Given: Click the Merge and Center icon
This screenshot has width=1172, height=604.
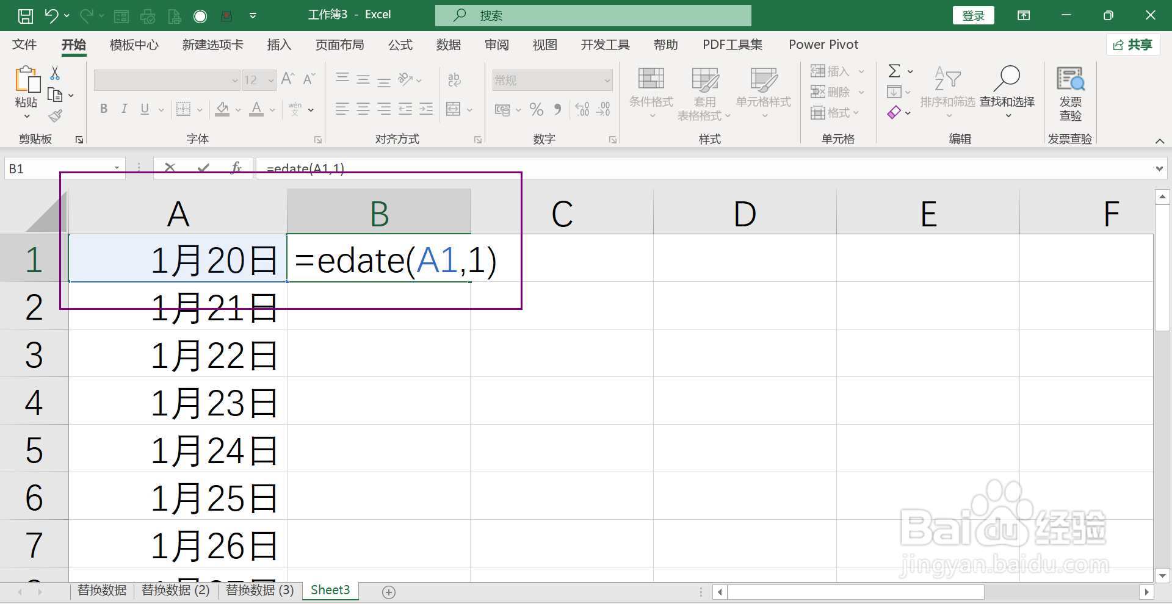Looking at the screenshot, I should point(454,109).
